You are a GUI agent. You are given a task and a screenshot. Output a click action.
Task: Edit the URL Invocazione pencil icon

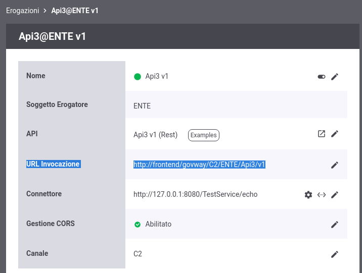(x=335, y=165)
